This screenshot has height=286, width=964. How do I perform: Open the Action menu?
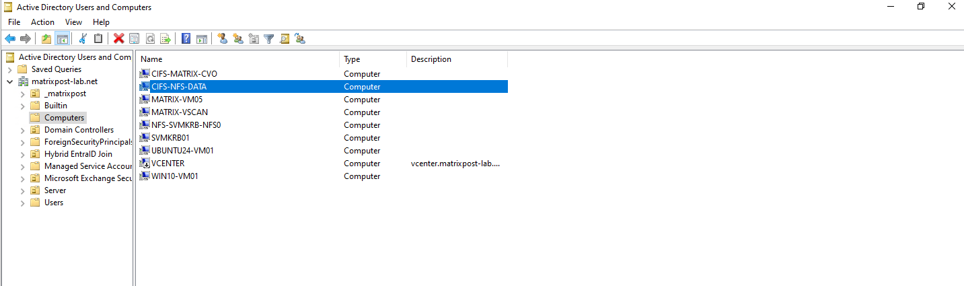click(42, 22)
